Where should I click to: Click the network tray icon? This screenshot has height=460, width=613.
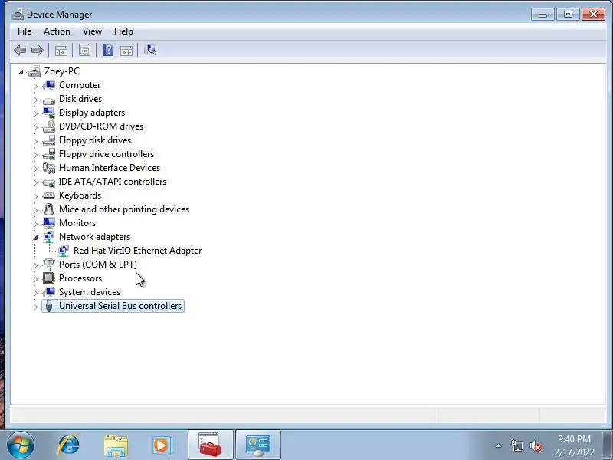516,445
